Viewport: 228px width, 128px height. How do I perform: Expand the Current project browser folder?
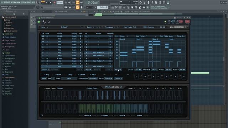pyautogui.click(x=10, y=17)
